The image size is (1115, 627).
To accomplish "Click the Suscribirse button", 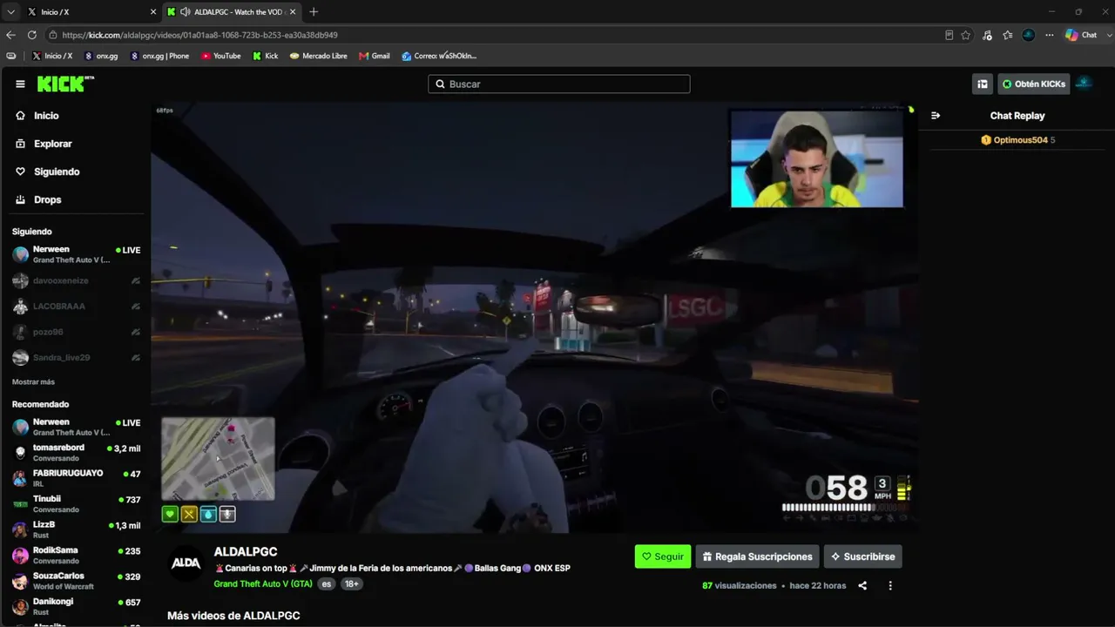I will point(862,556).
